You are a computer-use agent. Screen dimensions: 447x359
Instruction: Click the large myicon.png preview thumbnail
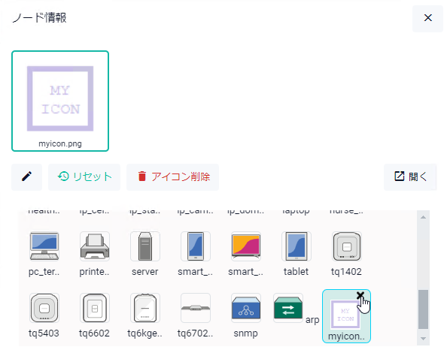(x=60, y=101)
